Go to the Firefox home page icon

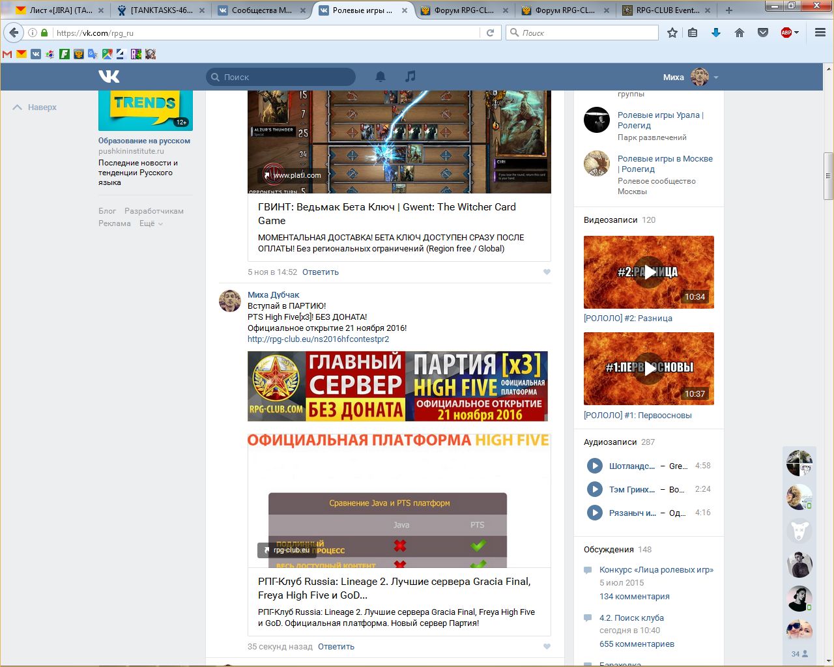(739, 33)
